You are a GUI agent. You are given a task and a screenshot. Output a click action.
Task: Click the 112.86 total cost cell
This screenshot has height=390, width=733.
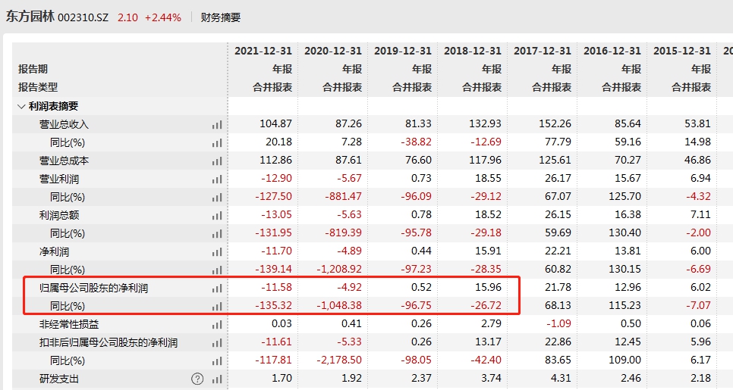275,160
